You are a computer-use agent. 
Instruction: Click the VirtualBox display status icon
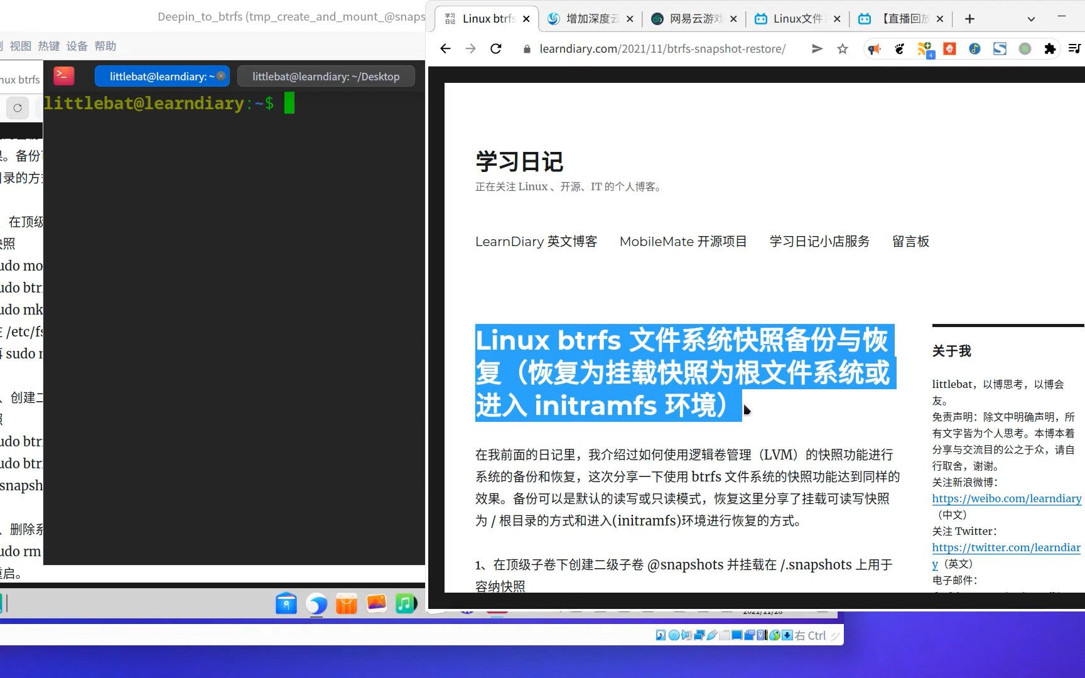click(737, 635)
